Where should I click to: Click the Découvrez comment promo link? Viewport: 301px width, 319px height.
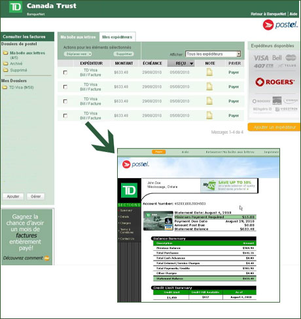click(x=23, y=258)
